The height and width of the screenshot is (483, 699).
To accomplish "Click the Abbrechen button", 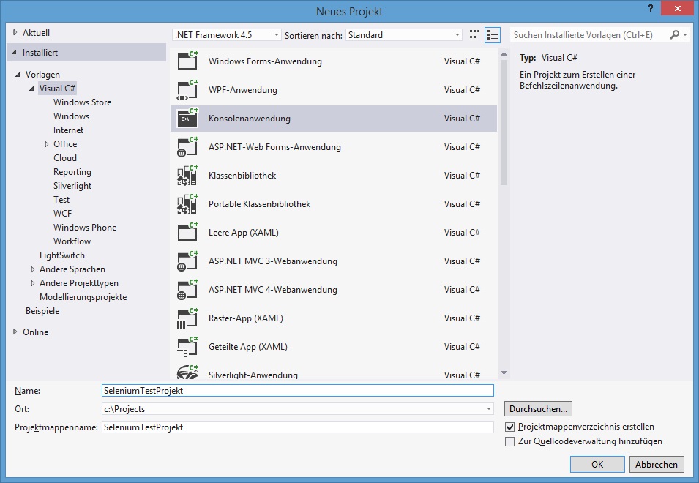I will (x=657, y=464).
